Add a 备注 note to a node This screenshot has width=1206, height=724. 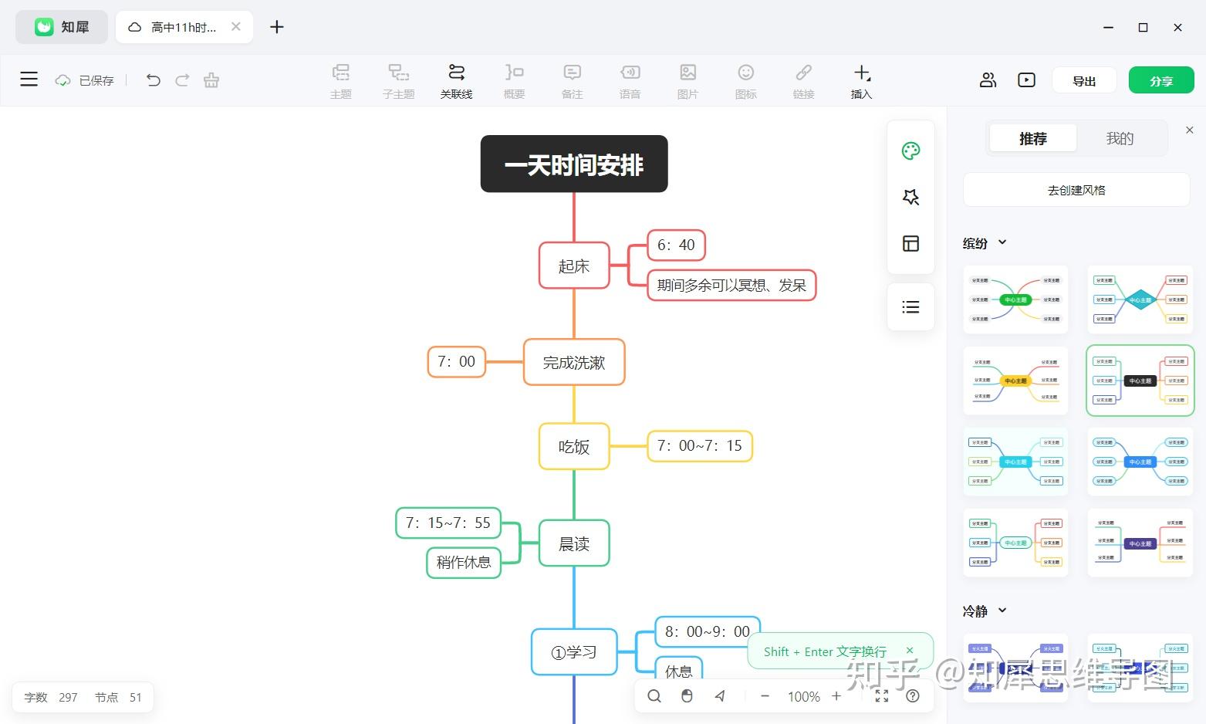tap(572, 80)
